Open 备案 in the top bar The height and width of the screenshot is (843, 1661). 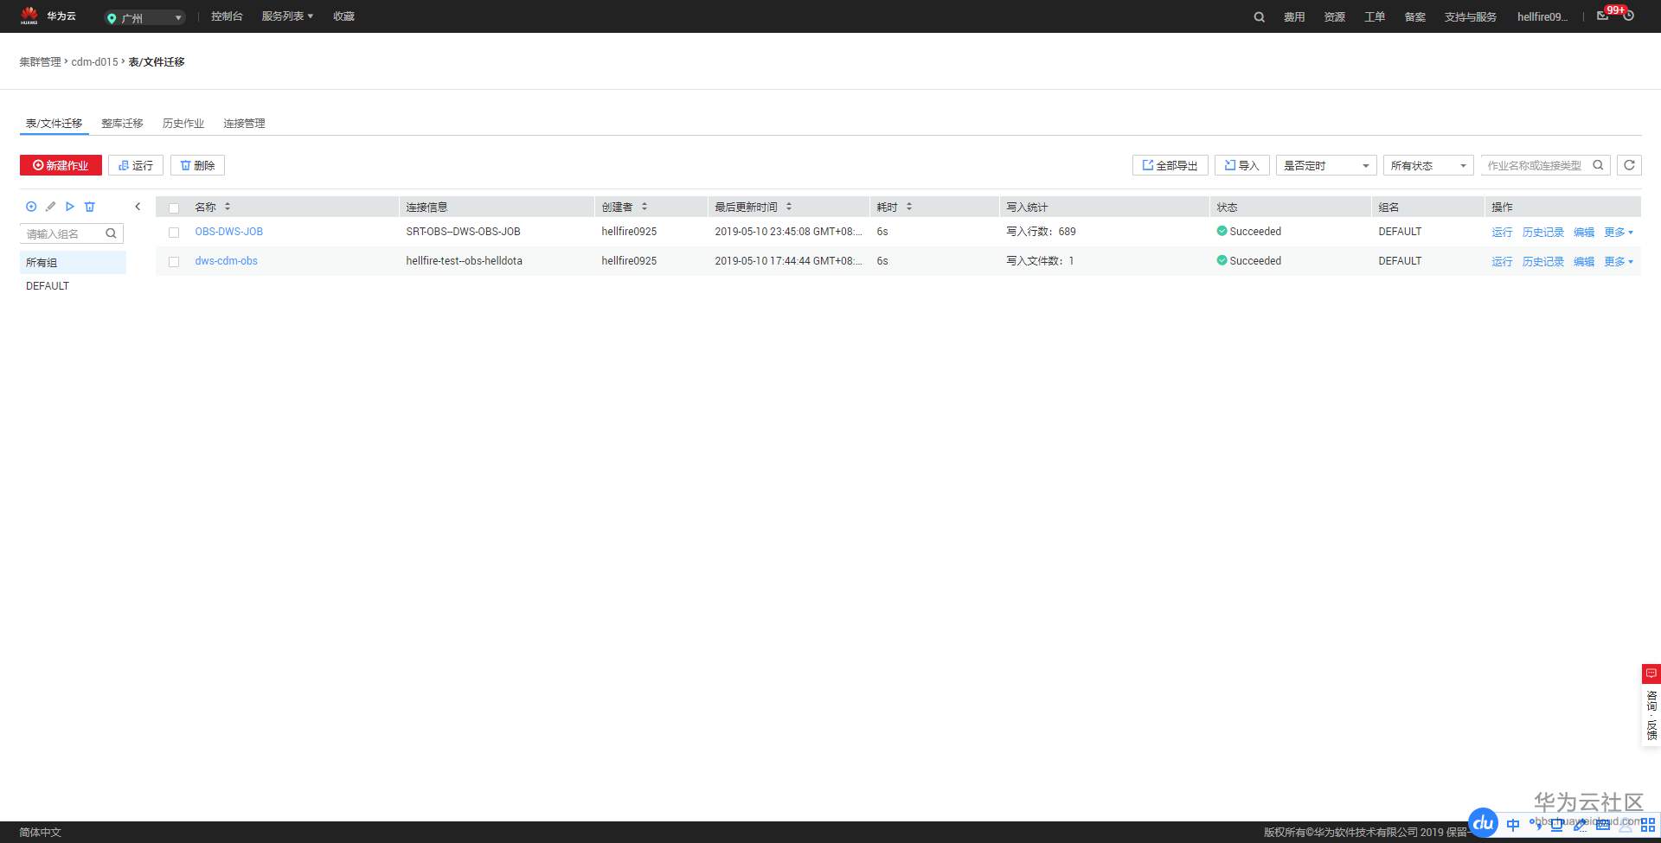click(1415, 16)
